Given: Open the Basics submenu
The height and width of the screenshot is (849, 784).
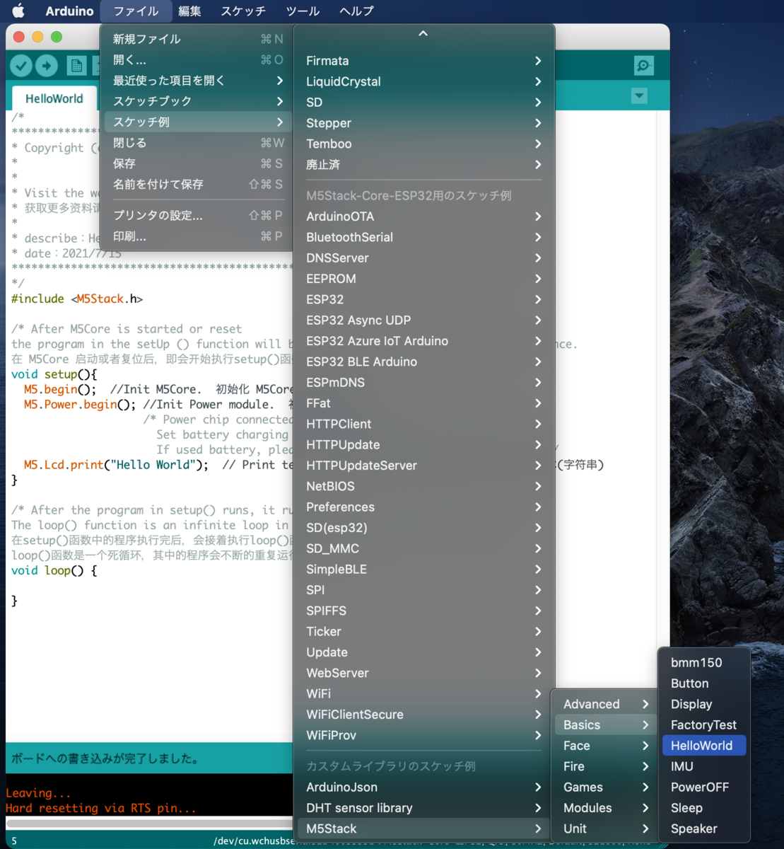Looking at the screenshot, I should (605, 725).
